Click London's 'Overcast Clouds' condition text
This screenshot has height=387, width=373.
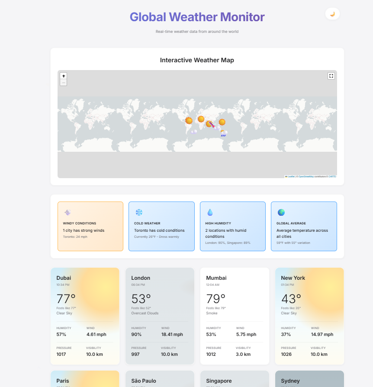(145, 313)
